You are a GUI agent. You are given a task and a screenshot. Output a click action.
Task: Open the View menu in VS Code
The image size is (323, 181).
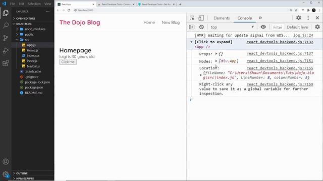pyautogui.click(x=47, y=4)
